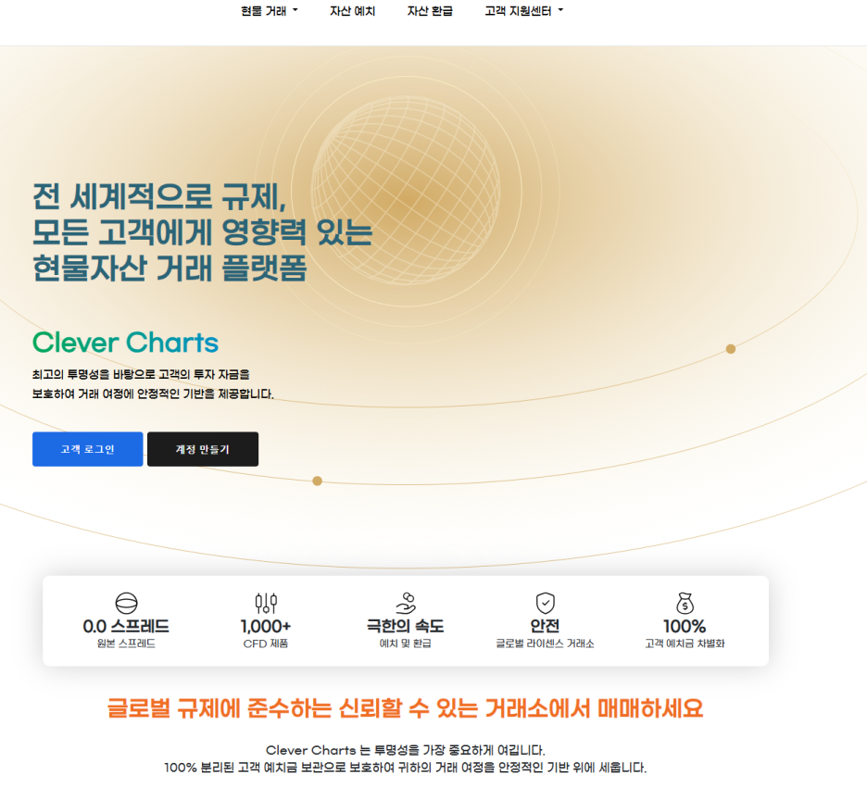The image size is (867, 812).
Task: Open the 자산 환급 menu item
Action: click(x=430, y=11)
